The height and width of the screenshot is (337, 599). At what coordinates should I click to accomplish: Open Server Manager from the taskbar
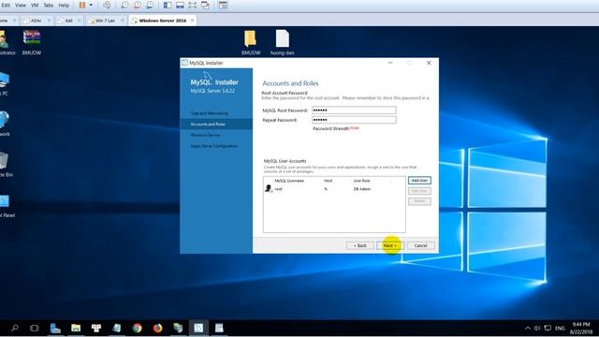(55, 328)
